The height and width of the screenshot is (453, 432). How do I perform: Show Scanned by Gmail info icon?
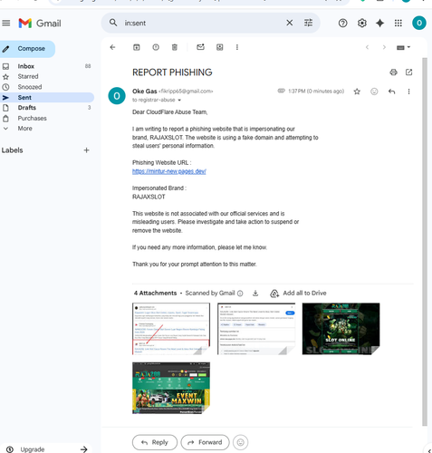point(240,294)
